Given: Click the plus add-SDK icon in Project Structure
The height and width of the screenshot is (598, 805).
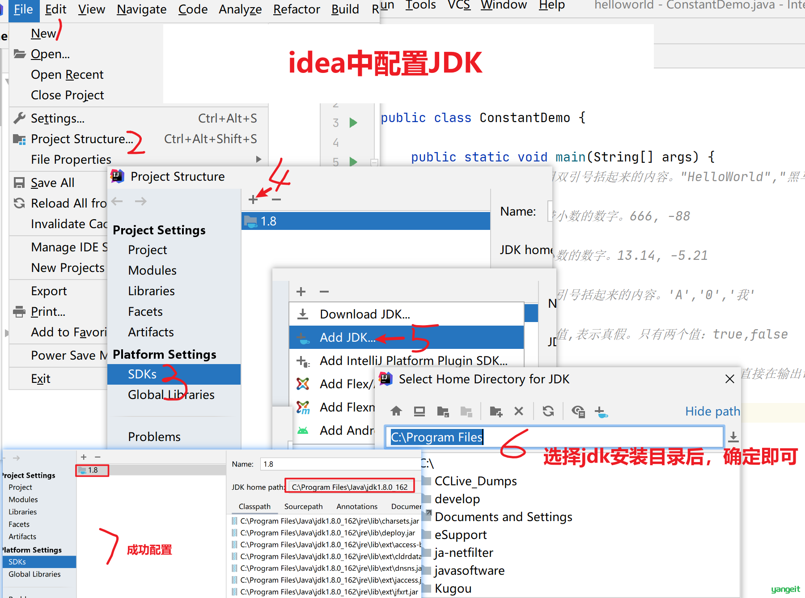Looking at the screenshot, I should coord(253,199).
